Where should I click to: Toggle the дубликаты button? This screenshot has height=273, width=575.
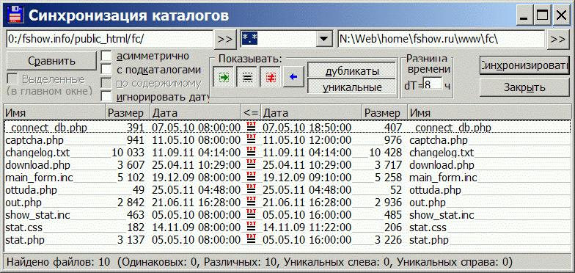(x=352, y=71)
